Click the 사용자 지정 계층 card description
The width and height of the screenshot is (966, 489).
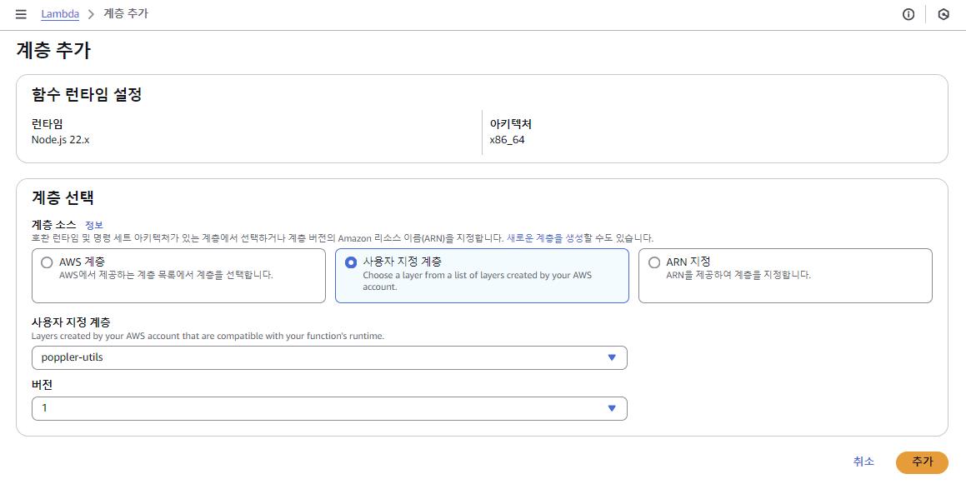click(477, 282)
